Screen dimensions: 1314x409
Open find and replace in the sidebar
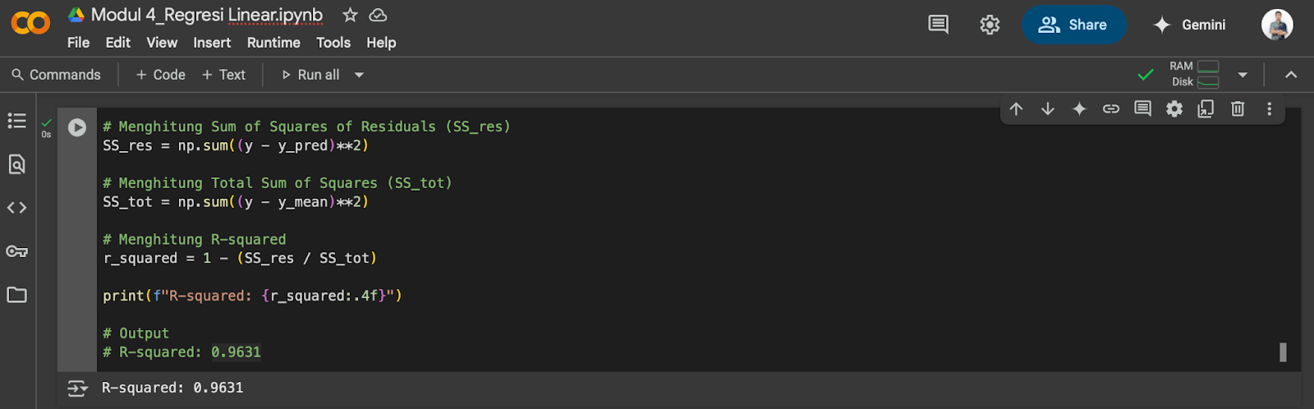(x=17, y=164)
